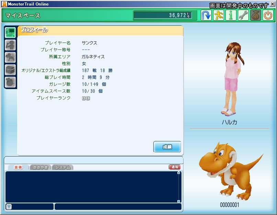Click the 187 戦 18 勝 record

97,71
